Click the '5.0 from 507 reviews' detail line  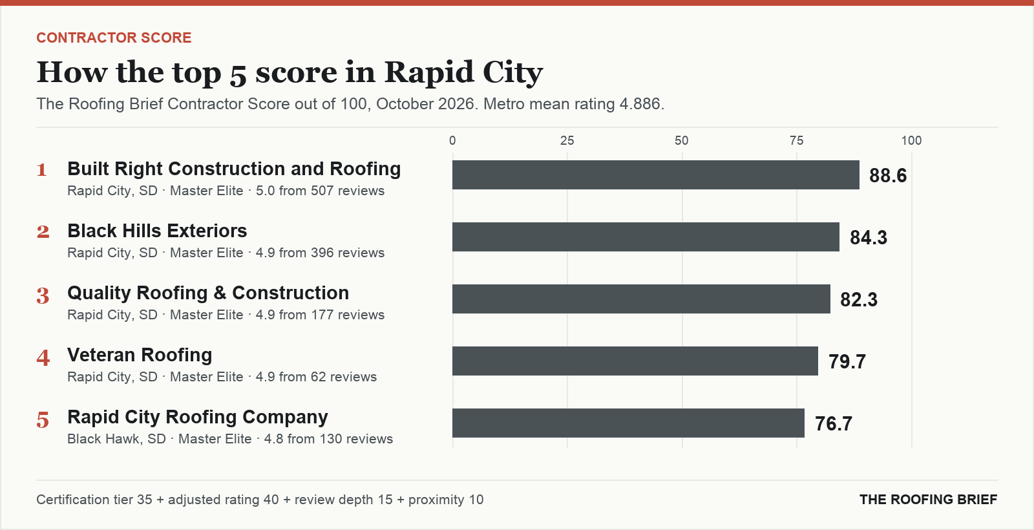pyautogui.click(x=226, y=191)
